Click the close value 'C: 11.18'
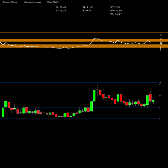This screenshot has height=168, width=168. coord(61,11)
